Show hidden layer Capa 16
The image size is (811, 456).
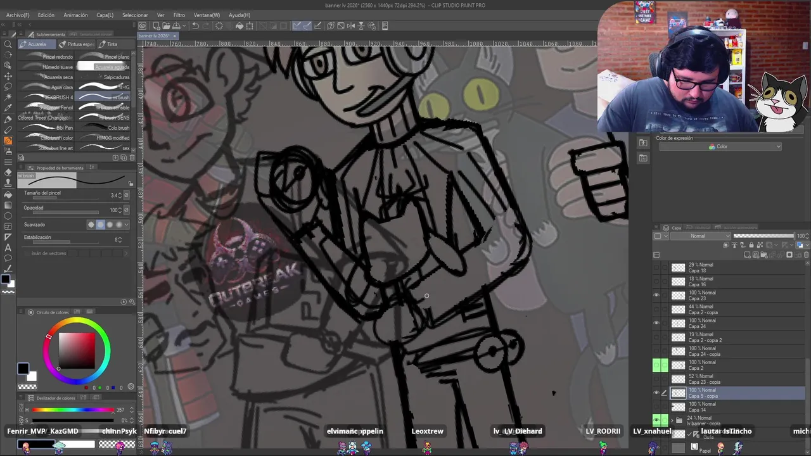point(656,281)
